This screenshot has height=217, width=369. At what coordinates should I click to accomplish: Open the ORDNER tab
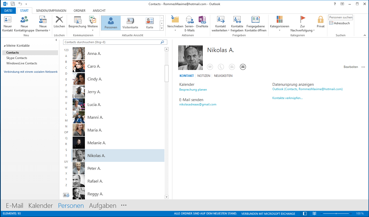click(x=80, y=10)
